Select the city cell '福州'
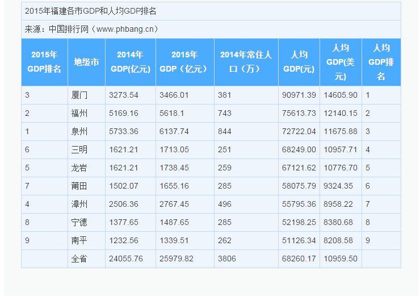Image resolution: width=420 pixels, height=296 pixels. [x=79, y=113]
